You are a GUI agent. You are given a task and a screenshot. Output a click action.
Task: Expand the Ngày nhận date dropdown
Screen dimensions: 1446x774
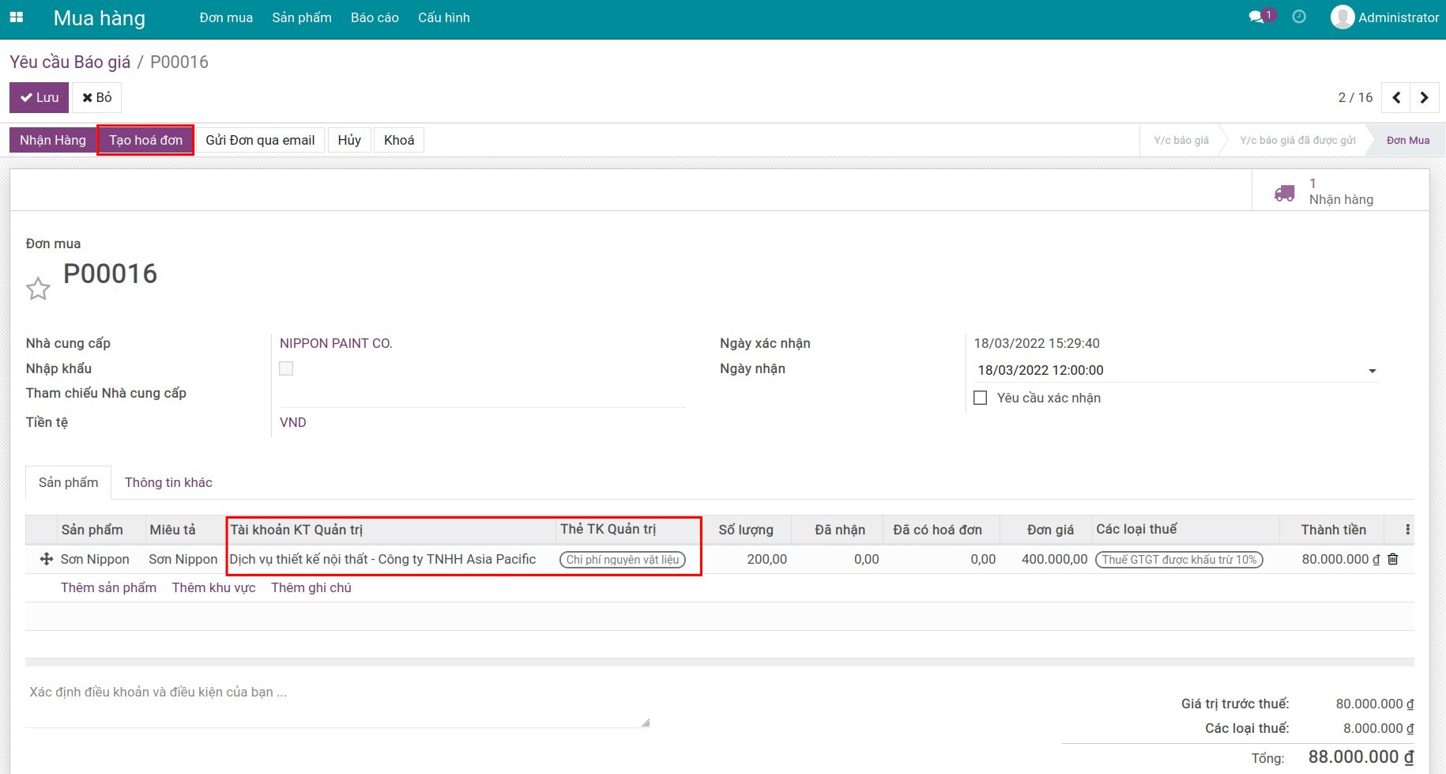[1372, 371]
